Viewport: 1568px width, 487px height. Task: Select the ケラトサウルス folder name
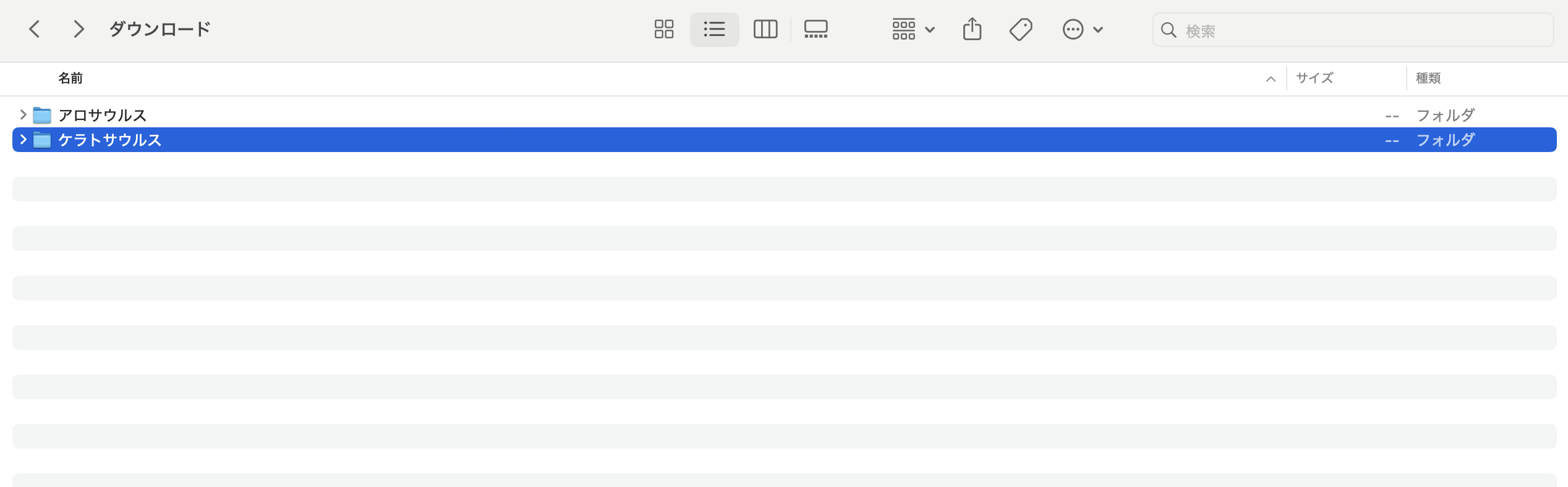[110, 140]
